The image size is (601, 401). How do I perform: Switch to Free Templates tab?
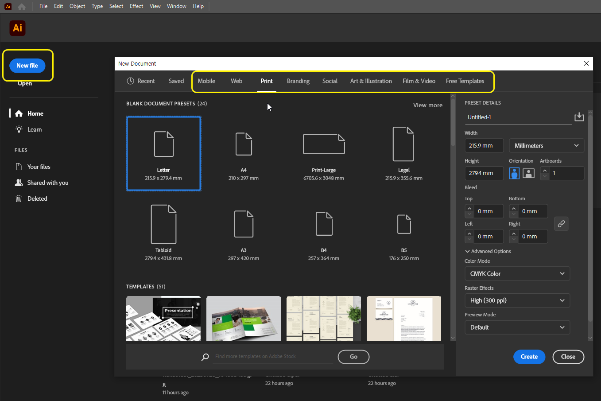[465, 81]
